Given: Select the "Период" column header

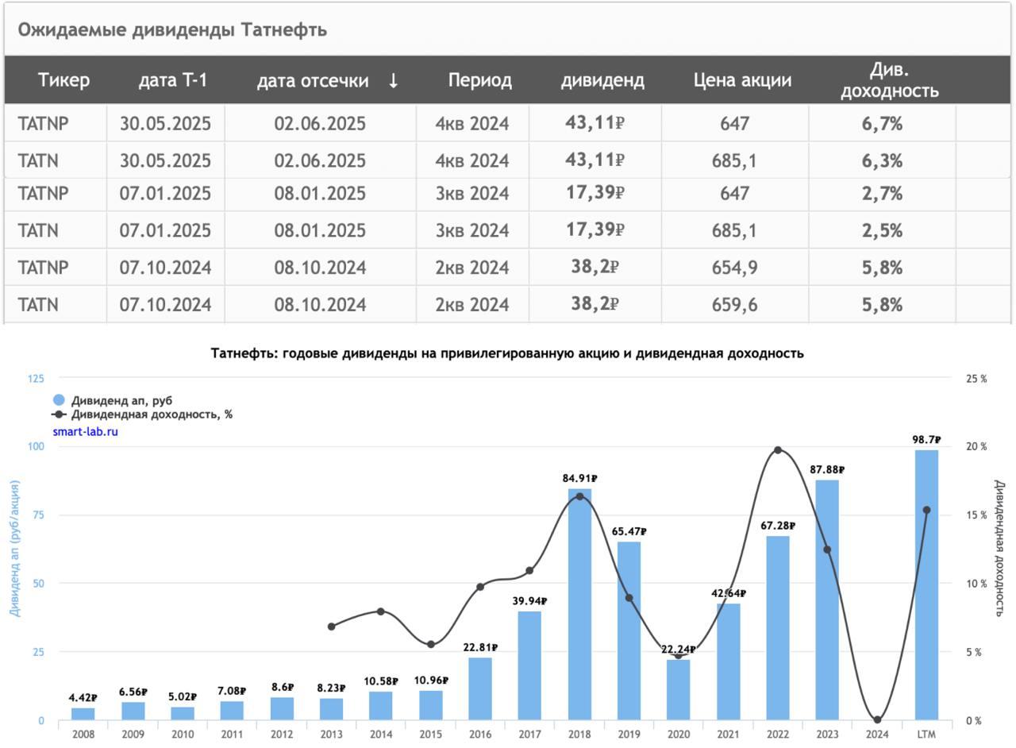Looking at the screenshot, I should point(479,80).
